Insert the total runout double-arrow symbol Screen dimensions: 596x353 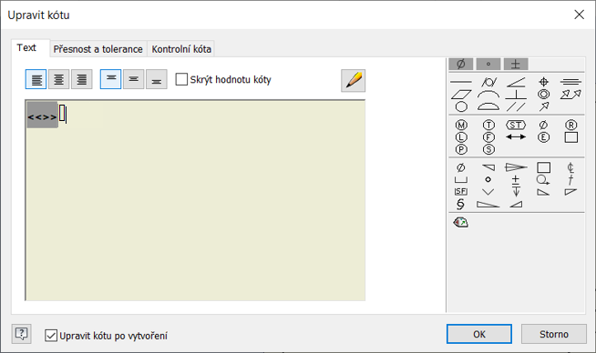click(570, 94)
